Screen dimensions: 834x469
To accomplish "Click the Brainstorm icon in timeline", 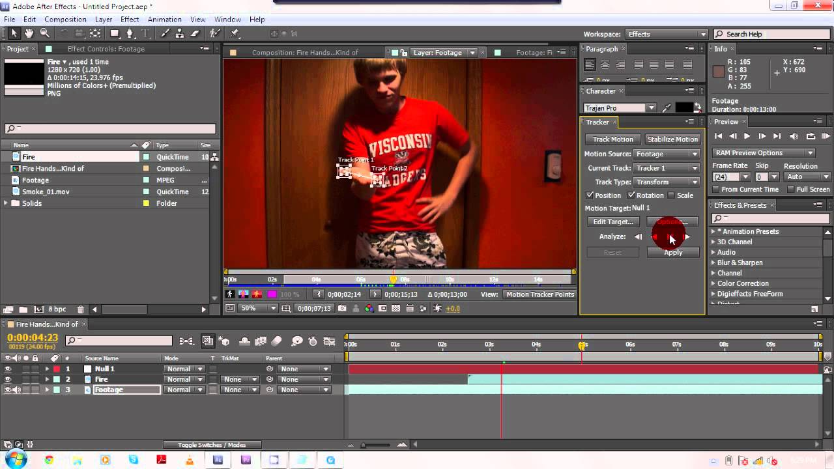I will coord(297,341).
